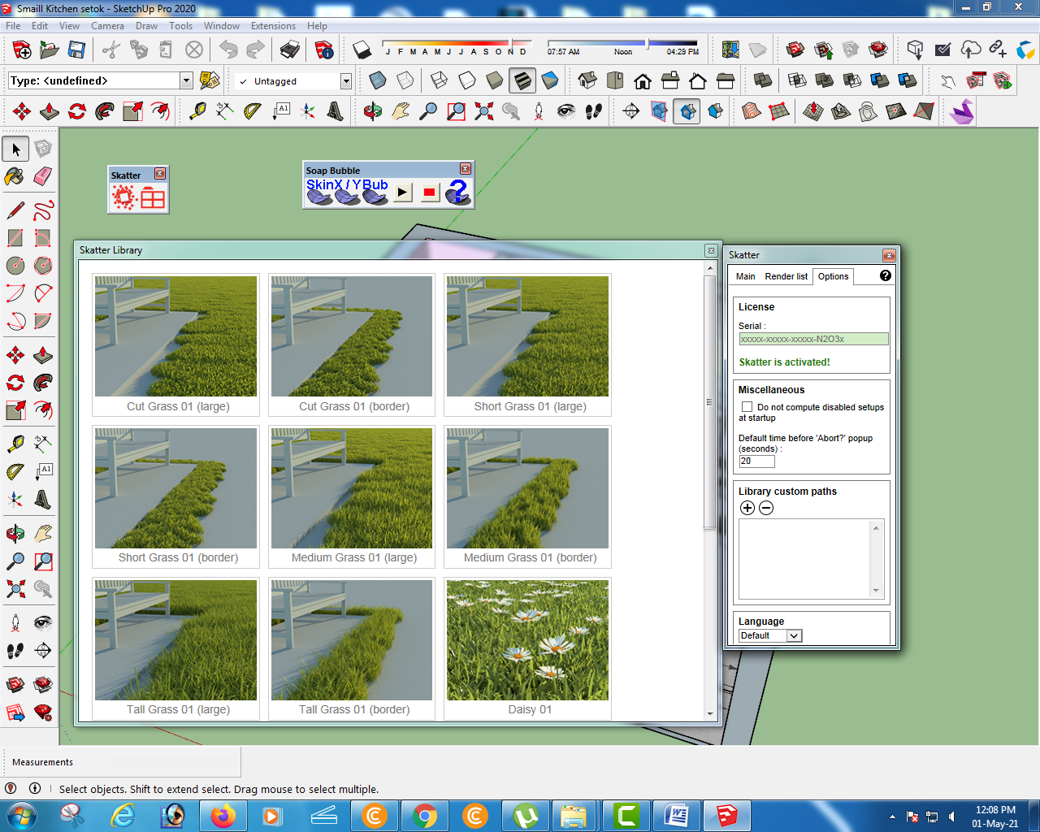This screenshot has height=832, width=1040.
Task: Open the Language Default dropdown
Action: pyautogui.click(x=770, y=635)
